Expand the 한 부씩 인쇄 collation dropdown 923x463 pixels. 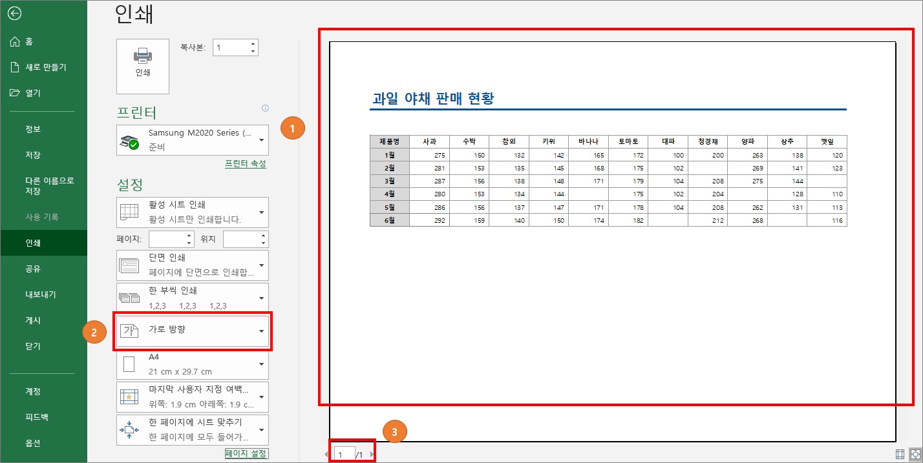193,298
